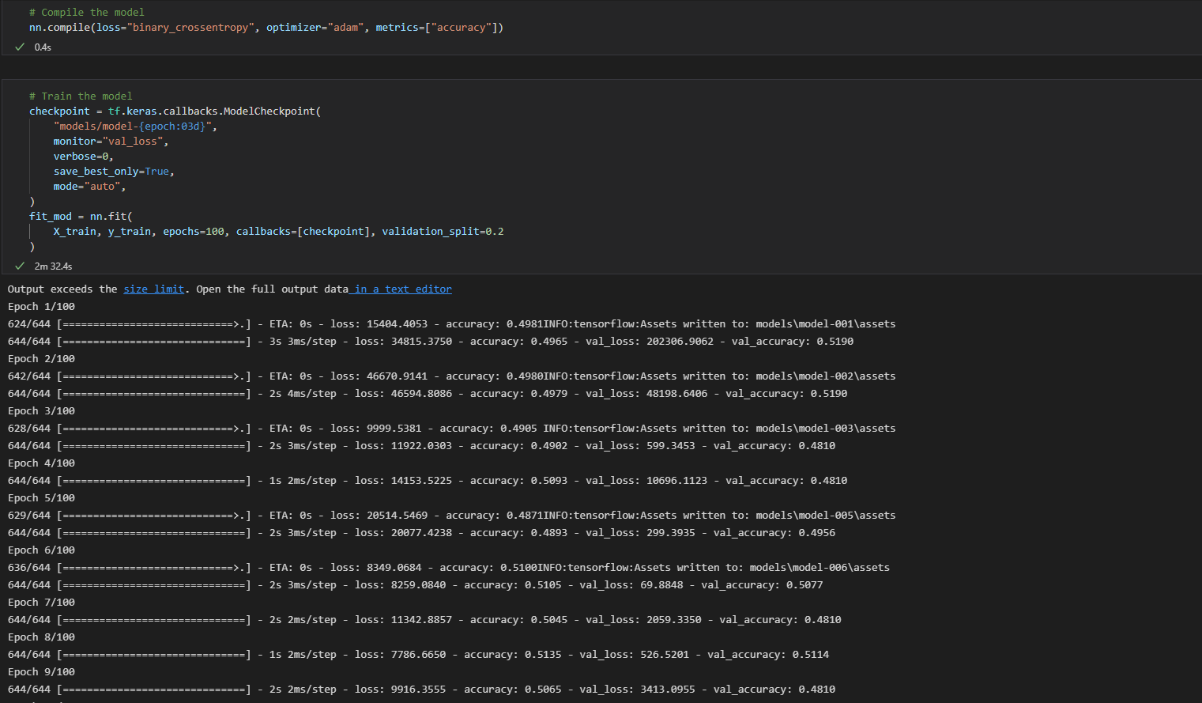This screenshot has width=1202, height=703.
Task: Click the ModelCheckpoint callback line
Action: coord(174,110)
